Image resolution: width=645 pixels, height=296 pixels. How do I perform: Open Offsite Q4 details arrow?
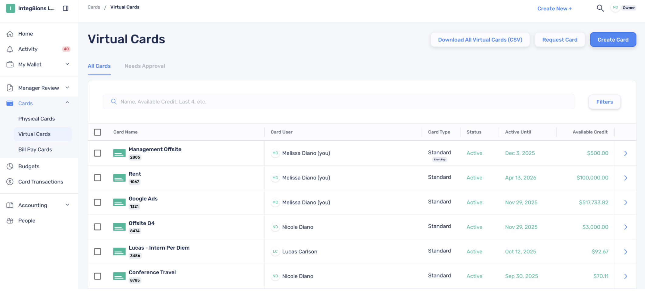(x=626, y=227)
